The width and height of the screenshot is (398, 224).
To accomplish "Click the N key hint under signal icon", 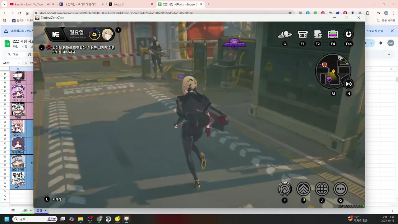I will (349, 94).
